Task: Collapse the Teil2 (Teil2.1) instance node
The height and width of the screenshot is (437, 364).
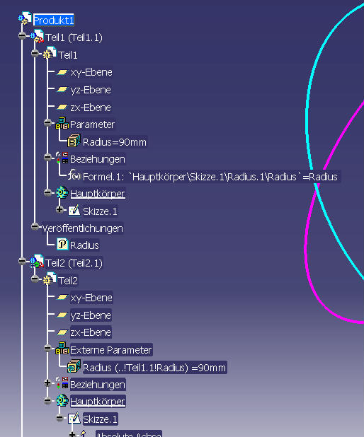Action: tap(22, 261)
